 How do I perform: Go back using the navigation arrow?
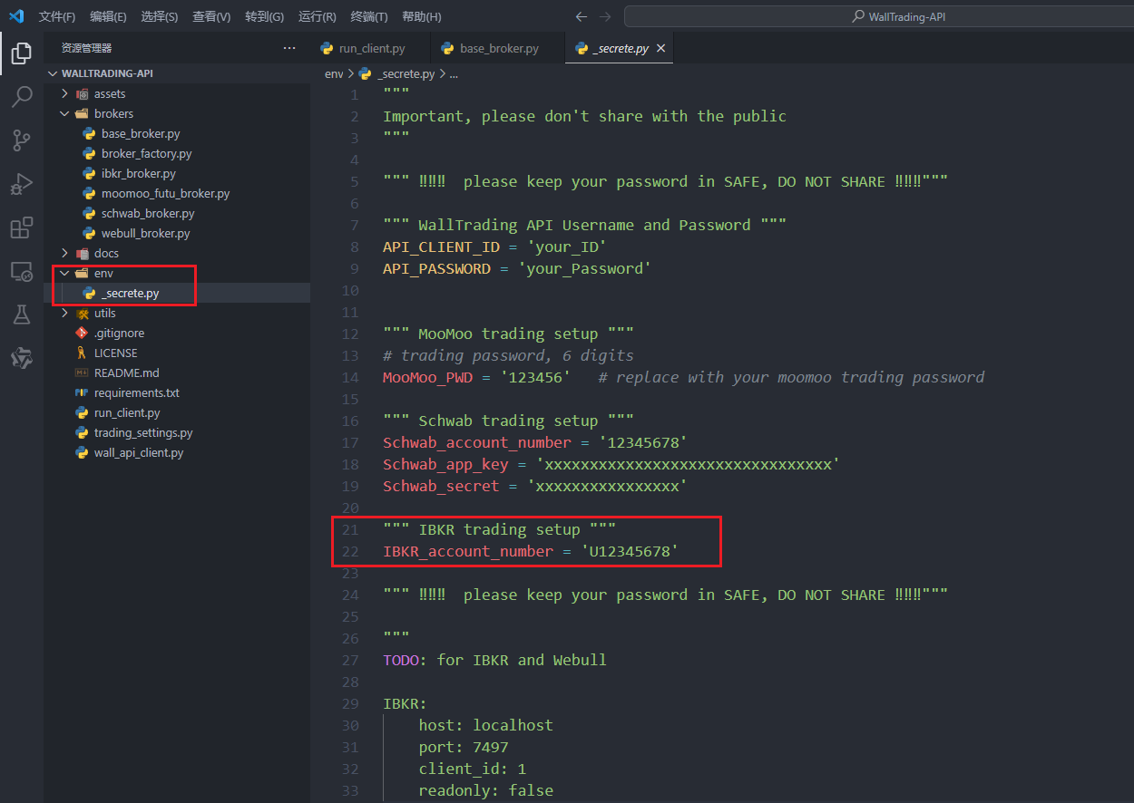[582, 16]
